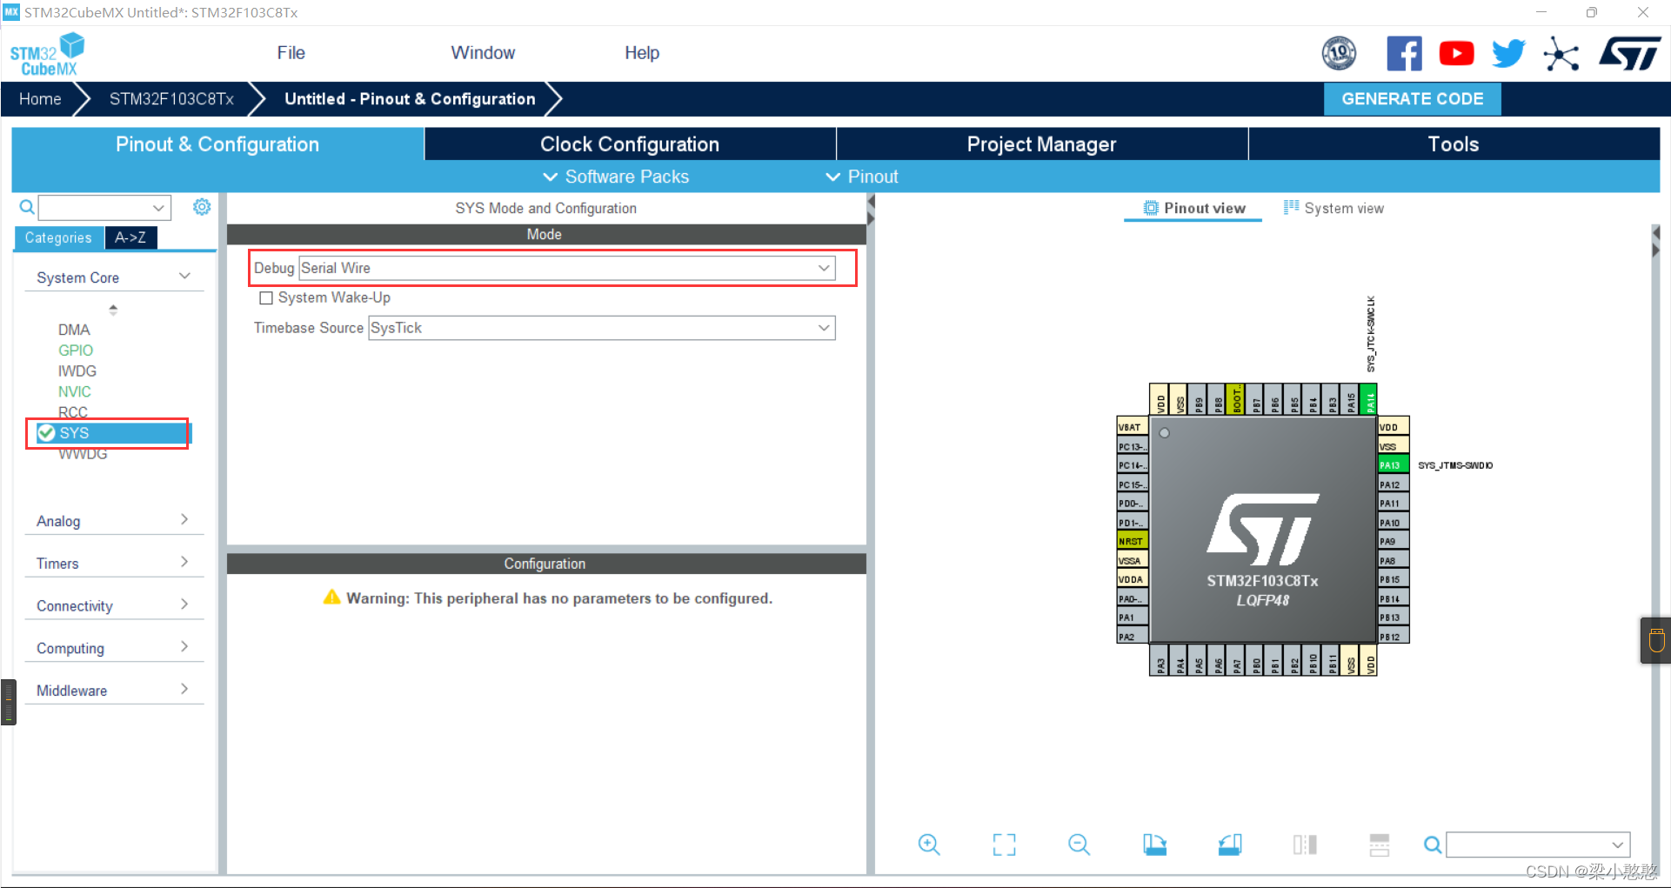Open the Facebook icon link

[x=1404, y=54]
